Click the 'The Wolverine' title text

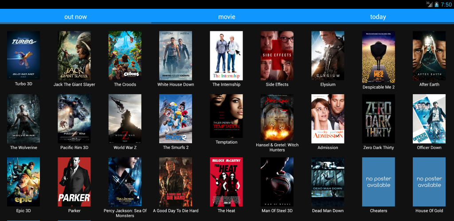pyautogui.click(x=23, y=148)
